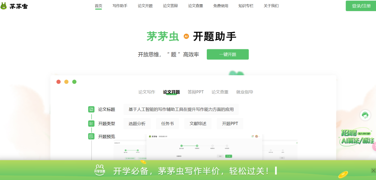The image size is (376, 180).
Task: Open the 招聘 AI算法/标注 recruitment badge
Action: 357,137
